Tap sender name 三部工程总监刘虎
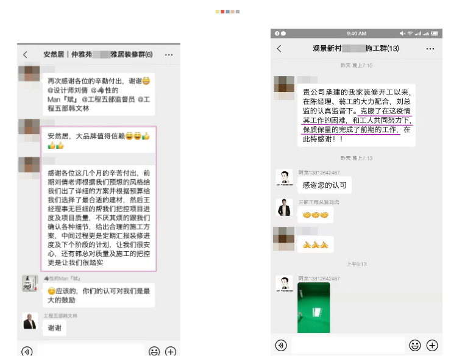Viewport: 465px width, 364px height. [319, 202]
